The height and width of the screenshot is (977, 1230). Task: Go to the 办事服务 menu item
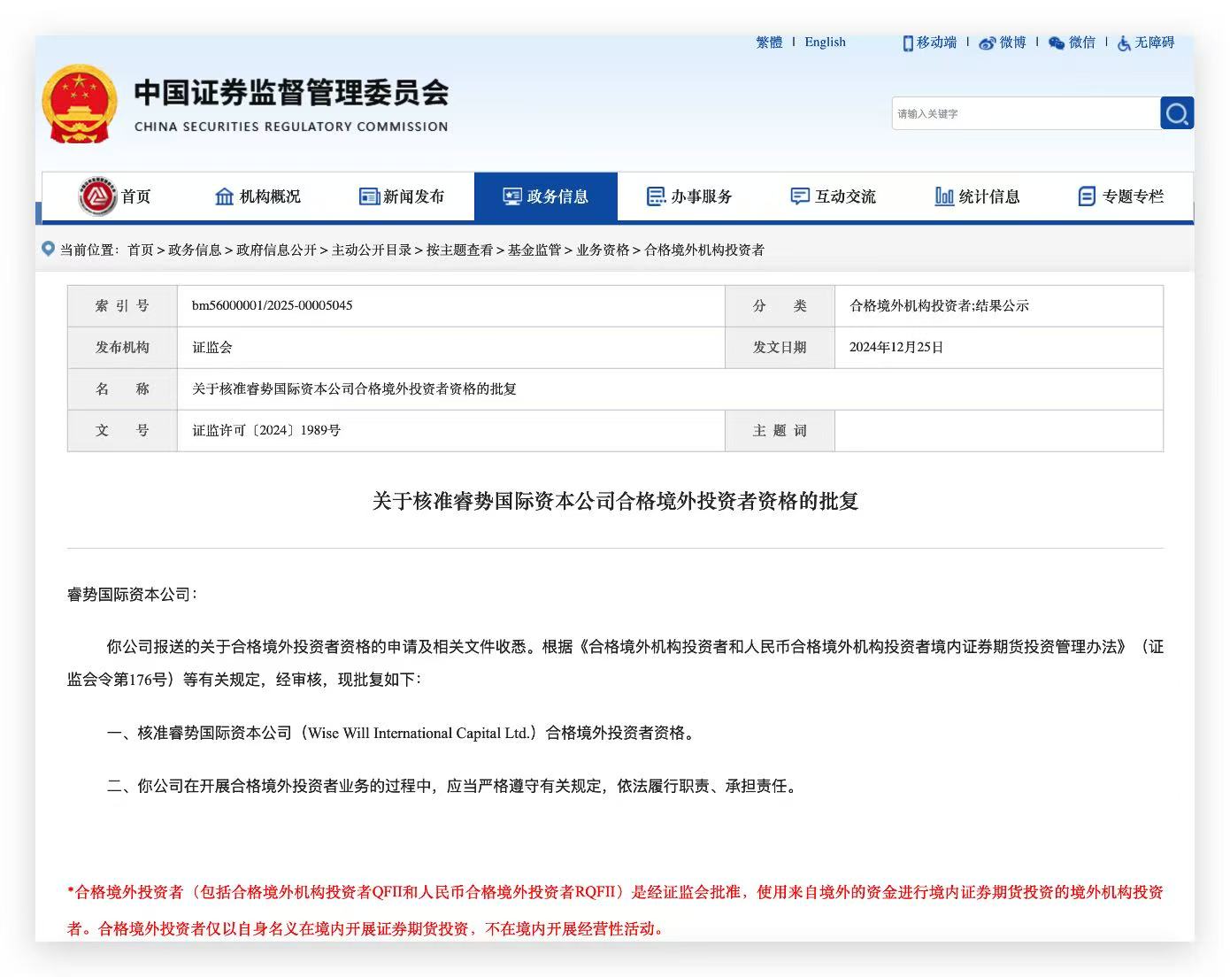coord(689,196)
